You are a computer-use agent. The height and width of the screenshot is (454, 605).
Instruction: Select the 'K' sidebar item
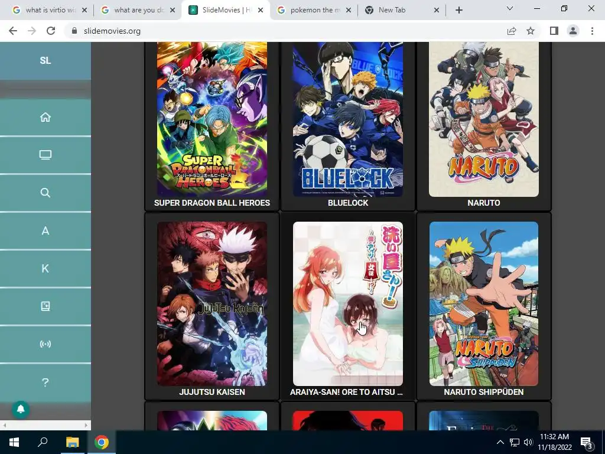tap(45, 268)
